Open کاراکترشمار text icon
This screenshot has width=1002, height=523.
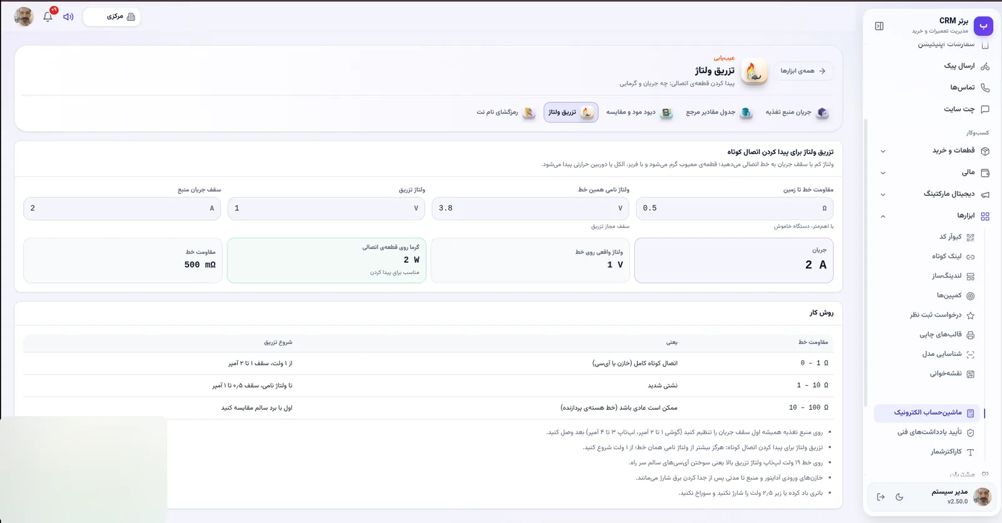coord(971,452)
